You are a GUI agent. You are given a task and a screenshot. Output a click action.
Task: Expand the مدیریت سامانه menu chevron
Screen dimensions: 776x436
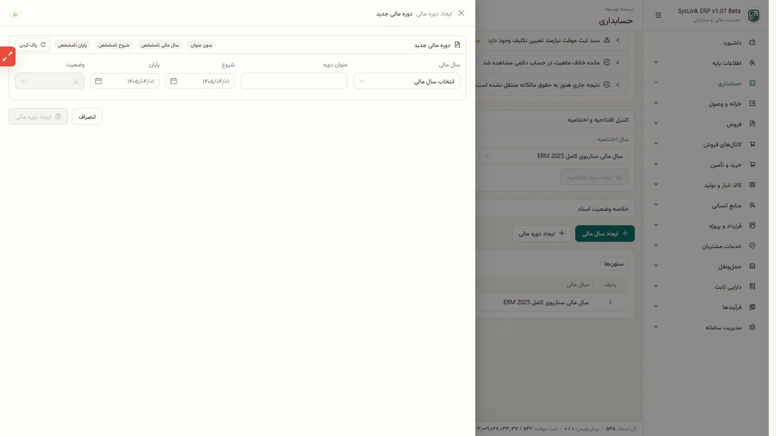click(656, 327)
